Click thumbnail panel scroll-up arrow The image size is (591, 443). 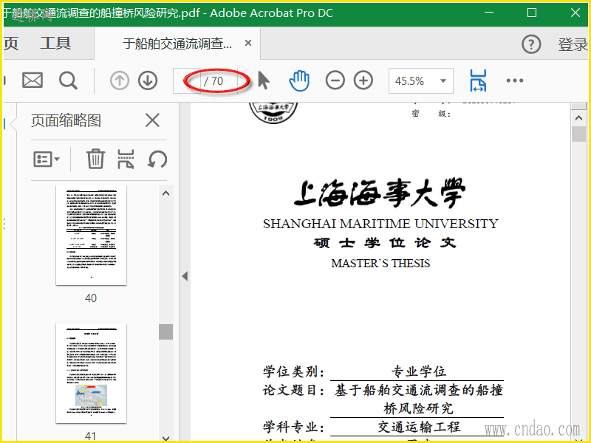tap(165, 193)
